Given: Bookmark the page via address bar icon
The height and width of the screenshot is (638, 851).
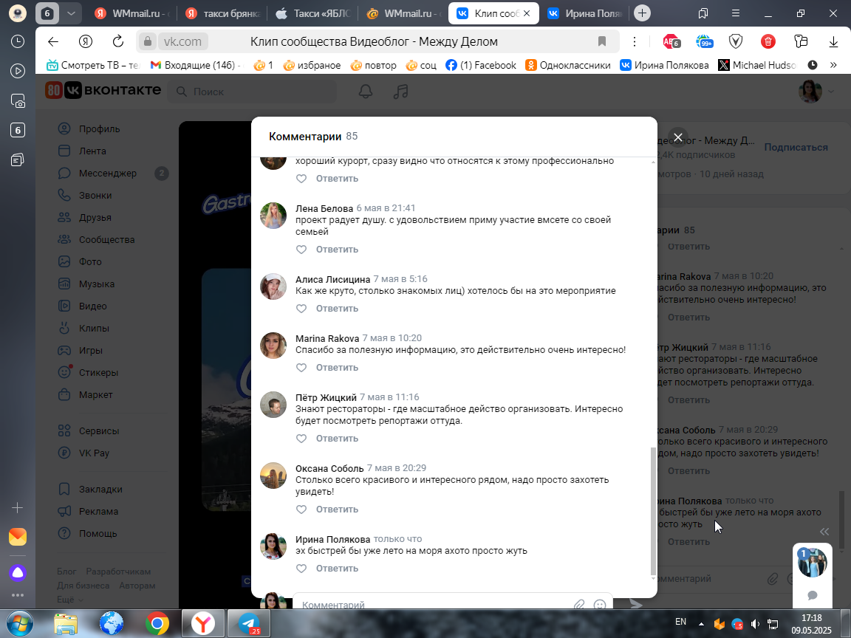Looking at the screenshot, I should coord(601,42).
